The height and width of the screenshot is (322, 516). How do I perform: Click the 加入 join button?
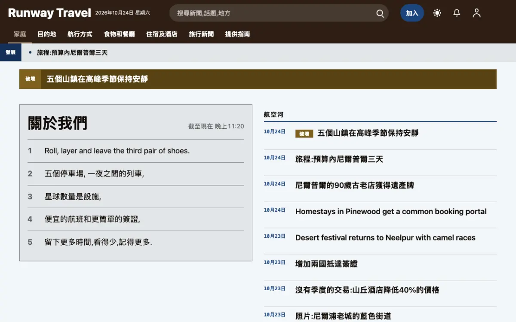click(412, 13)
